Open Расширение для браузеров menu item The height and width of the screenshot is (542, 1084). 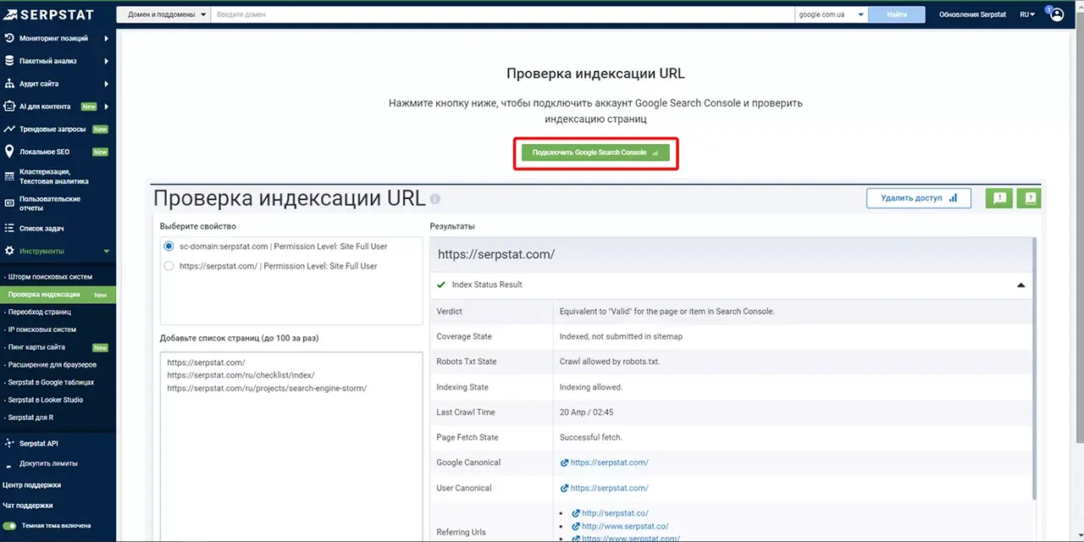(52, 365)
